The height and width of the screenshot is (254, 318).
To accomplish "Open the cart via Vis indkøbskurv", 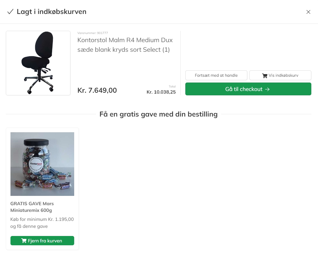I will [280, 75].
